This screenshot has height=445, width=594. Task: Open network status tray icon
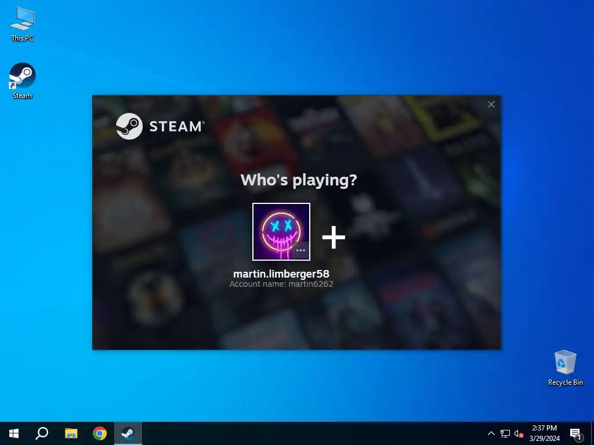tap(505, 433)
